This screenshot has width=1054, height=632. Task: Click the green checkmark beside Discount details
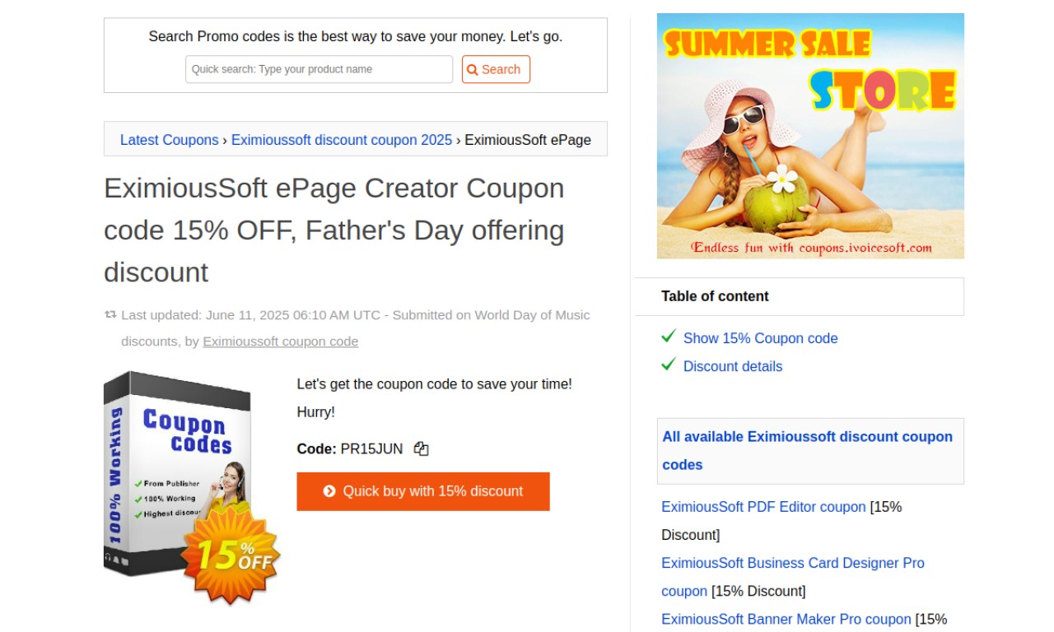(x=669, y=365)
